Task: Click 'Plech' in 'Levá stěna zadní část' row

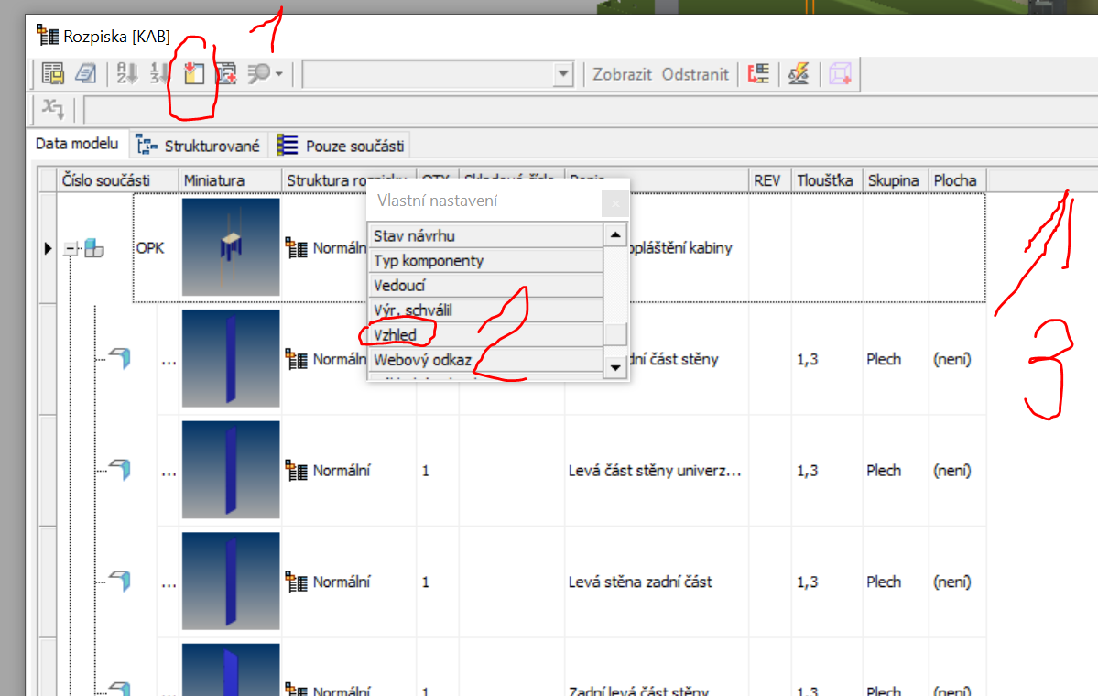Action: click(884, 582)
